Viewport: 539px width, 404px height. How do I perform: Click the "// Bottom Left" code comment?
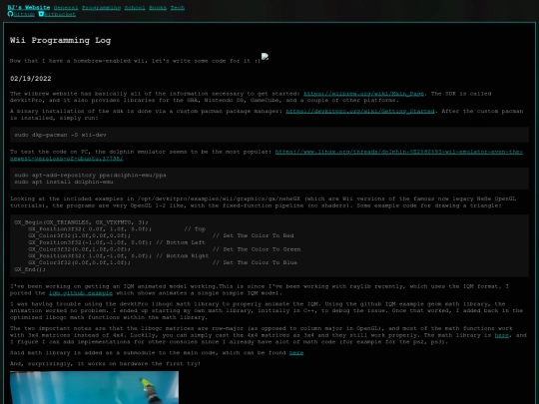(181, 242)
